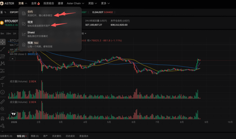Toggle the magnet mode tool

[3, 119]
